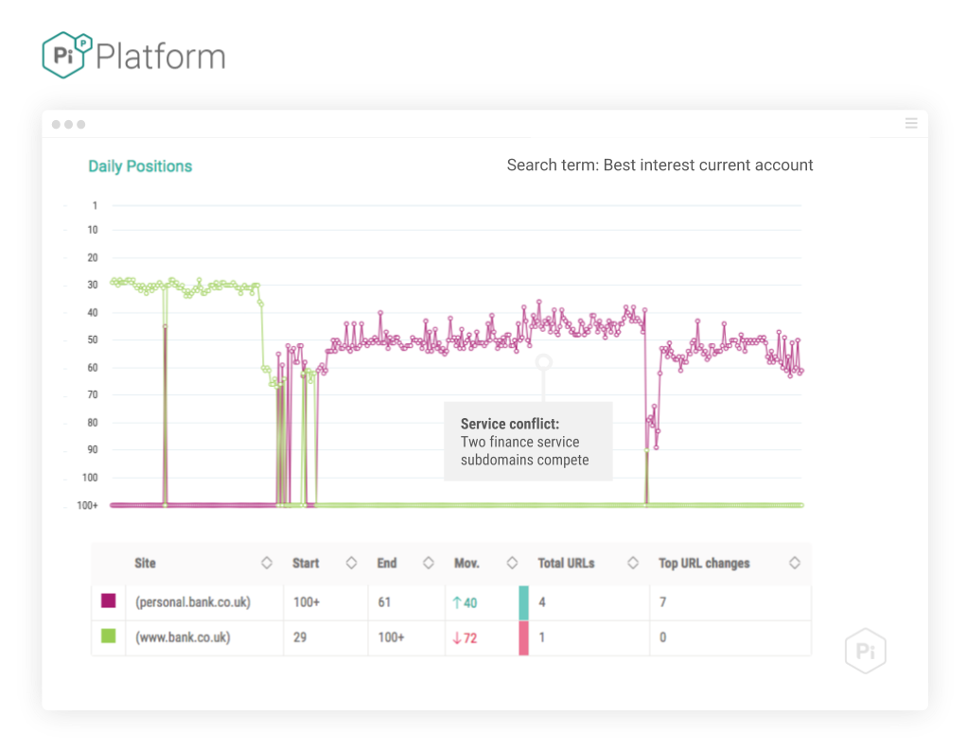This screenshot has width=967, height=750.
Task: Click the Pi watermark hexagon icon
Action: pyautogui.click(x=865, y=651)
